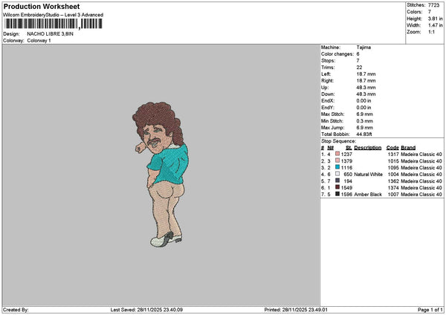Viewport: 446px width, 315px height.
Task: Click the 'Colorway 1' value
Action: pos(39,41)
